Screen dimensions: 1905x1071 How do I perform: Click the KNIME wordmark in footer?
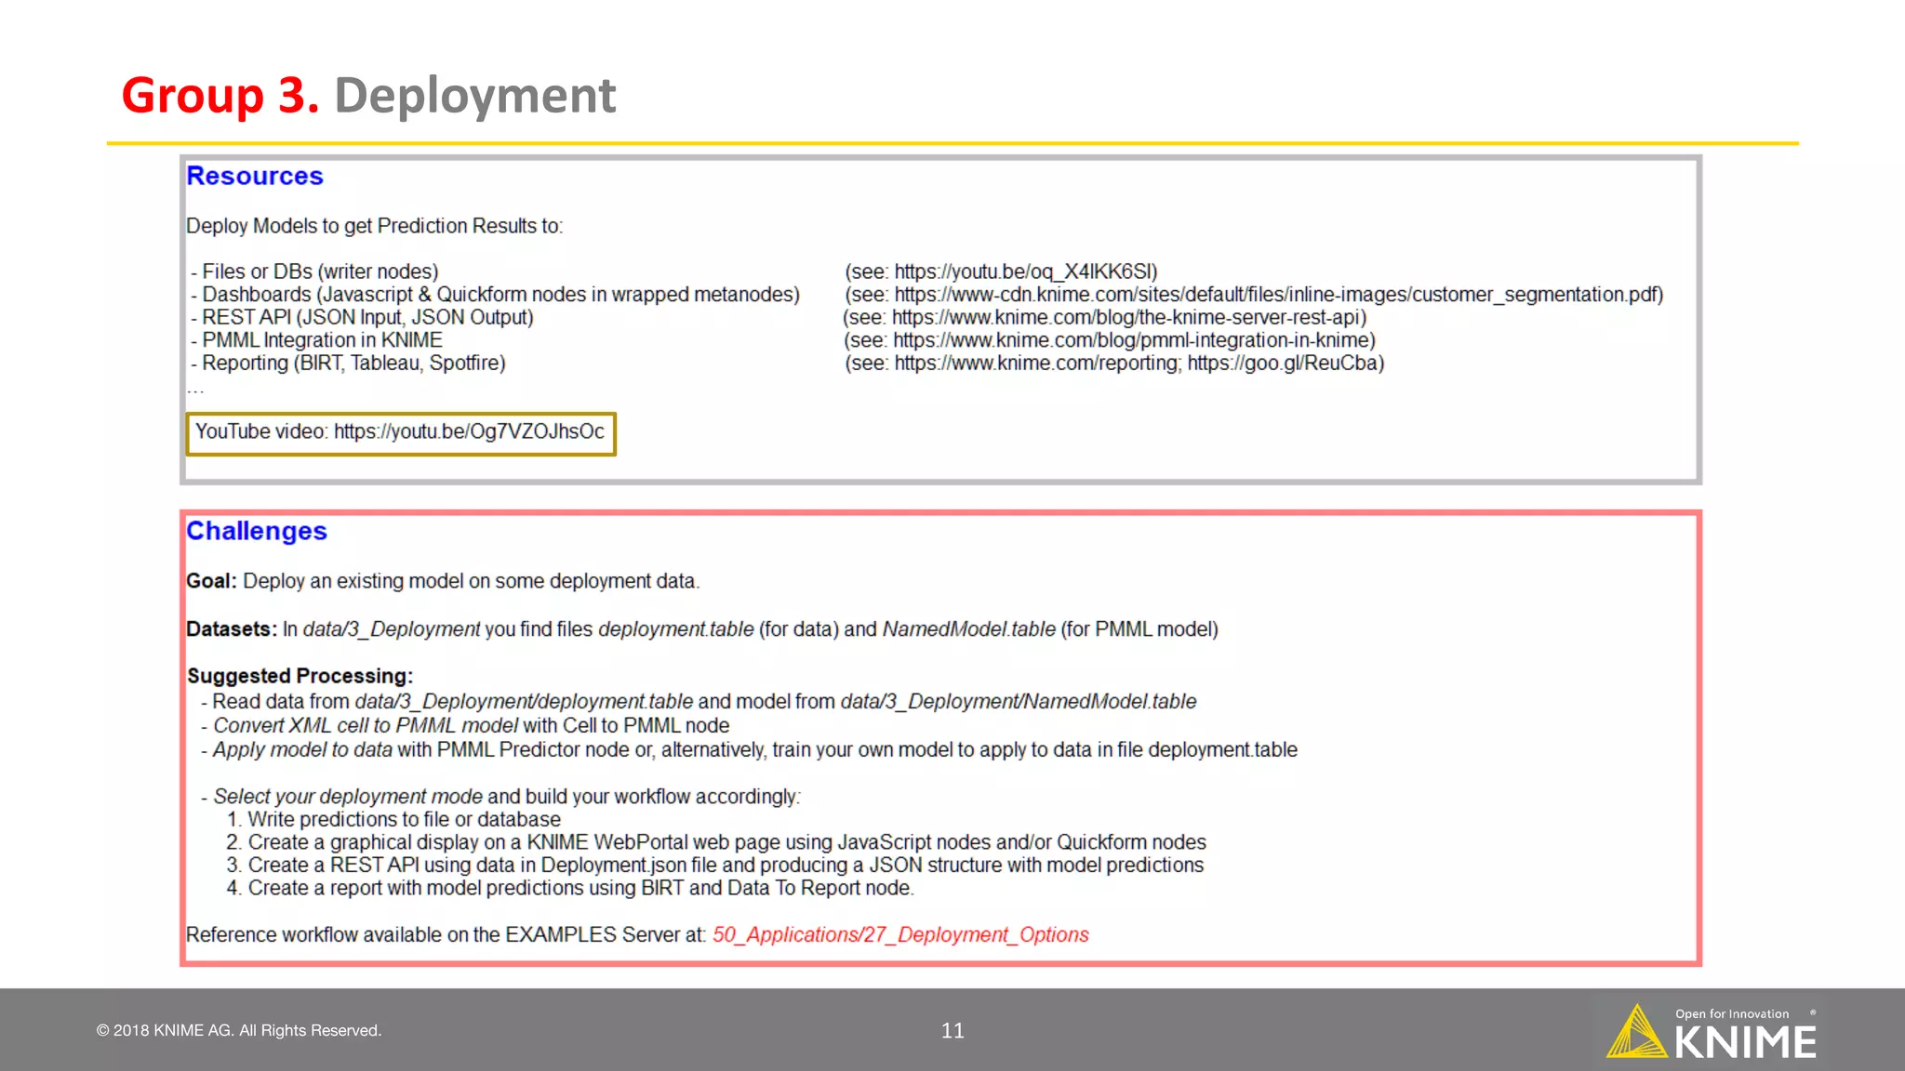point(1745,1043)
